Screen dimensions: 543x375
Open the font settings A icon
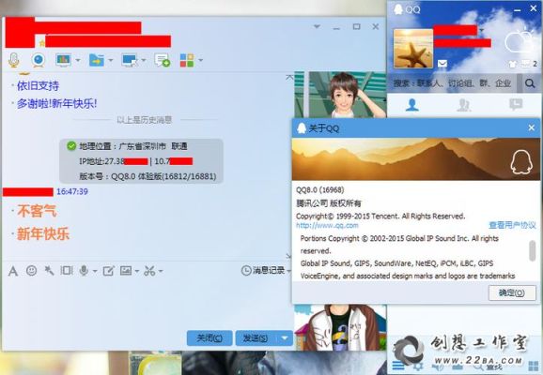[x=13, y=271]
